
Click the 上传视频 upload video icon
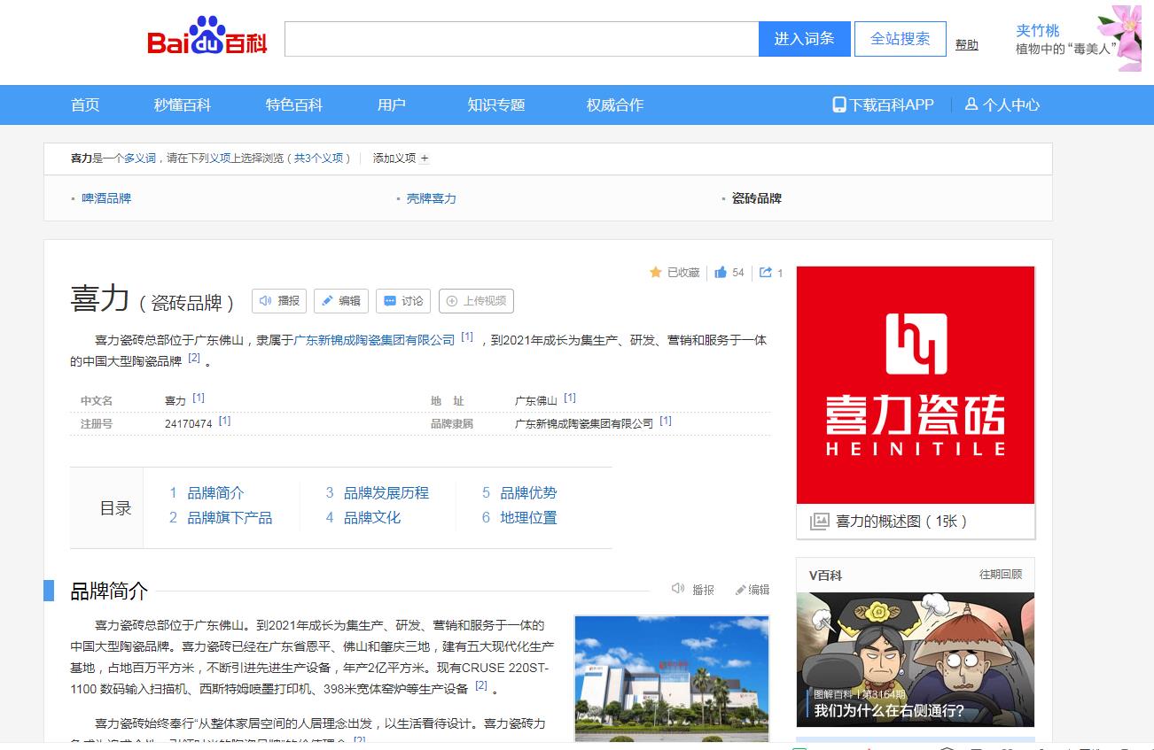point(455,301)
